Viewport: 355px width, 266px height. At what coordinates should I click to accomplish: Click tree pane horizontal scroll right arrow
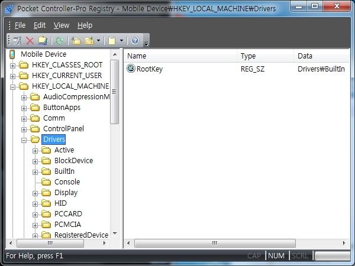(104, 243)
